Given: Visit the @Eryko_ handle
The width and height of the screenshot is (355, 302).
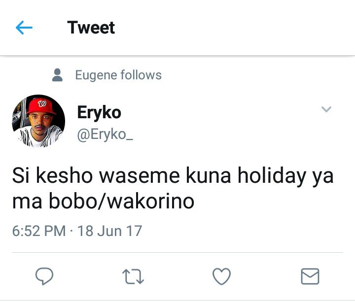Looking at the screenshot, I should [x=105, y=135].
